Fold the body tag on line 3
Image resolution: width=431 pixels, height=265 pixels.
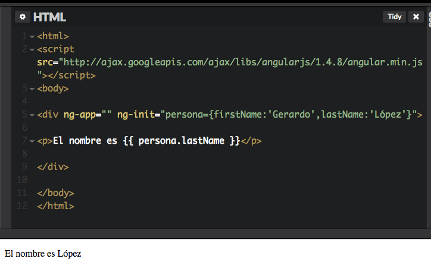coord(32,89)
